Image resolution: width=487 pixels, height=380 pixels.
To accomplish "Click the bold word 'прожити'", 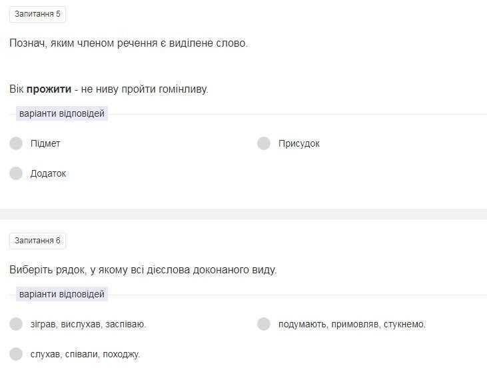I will pyautogui.click(x=49, y=89).
